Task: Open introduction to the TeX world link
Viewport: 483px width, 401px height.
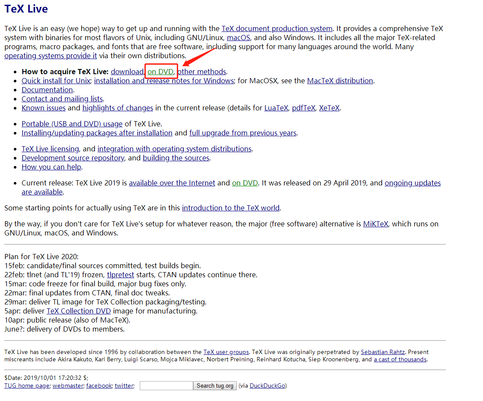Action: [231, 208]
